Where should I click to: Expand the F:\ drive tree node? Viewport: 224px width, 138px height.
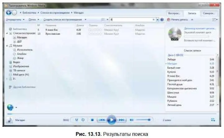click(x=7, y=79)
